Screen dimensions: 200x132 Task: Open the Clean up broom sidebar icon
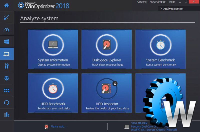6,17
